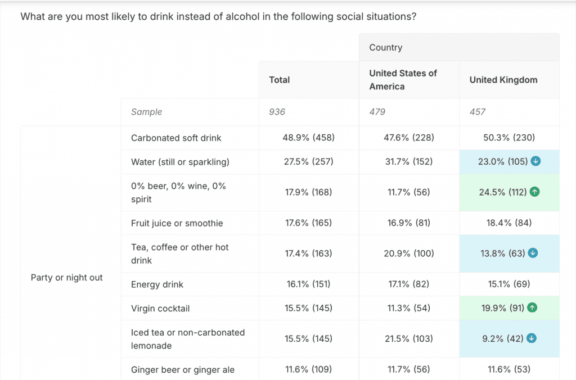Select the United Kingdom column header

pyautogui.click(x=503, y=80)
